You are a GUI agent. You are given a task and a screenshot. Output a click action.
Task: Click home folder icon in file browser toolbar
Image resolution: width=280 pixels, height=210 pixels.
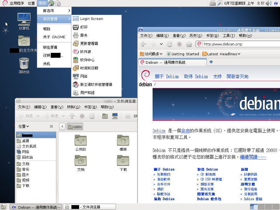105,116
